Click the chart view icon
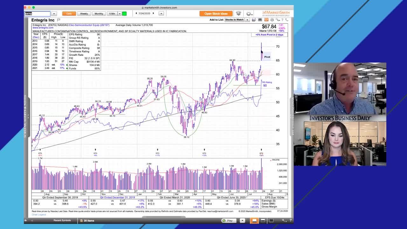Image resolution: width=407 pixels, height=229 pixels. (254, 20)
